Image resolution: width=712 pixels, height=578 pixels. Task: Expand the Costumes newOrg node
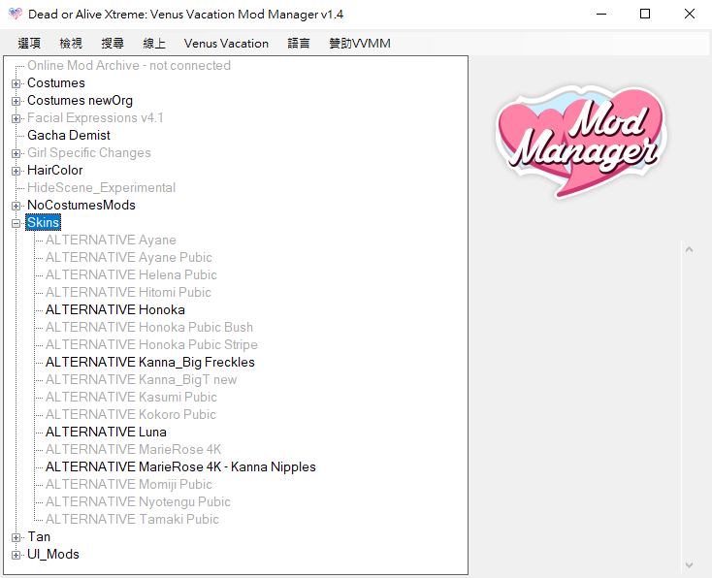click(x=16, y=101)
